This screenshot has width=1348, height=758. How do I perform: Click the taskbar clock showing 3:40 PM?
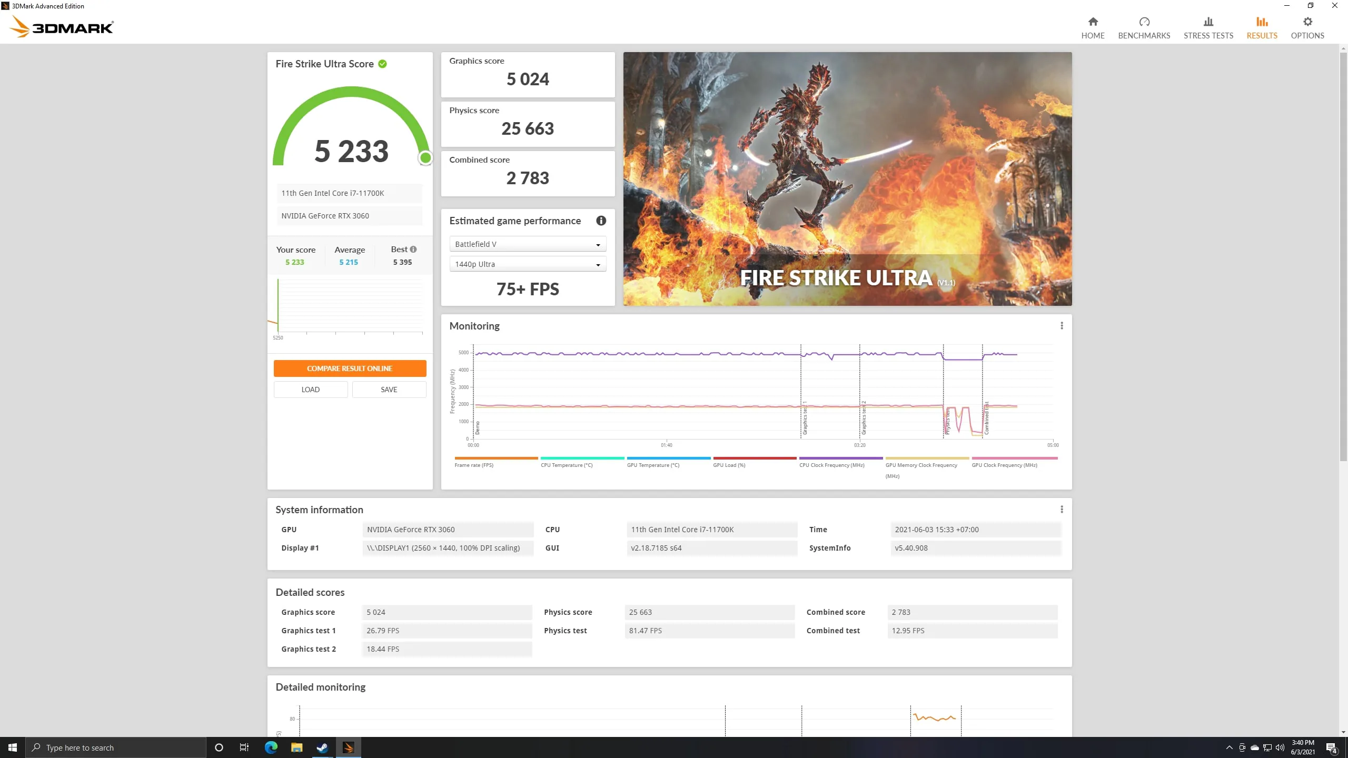[1303, 747]
